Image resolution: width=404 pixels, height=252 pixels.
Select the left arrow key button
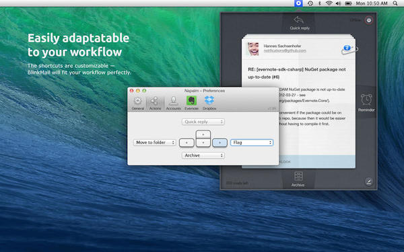187,142
